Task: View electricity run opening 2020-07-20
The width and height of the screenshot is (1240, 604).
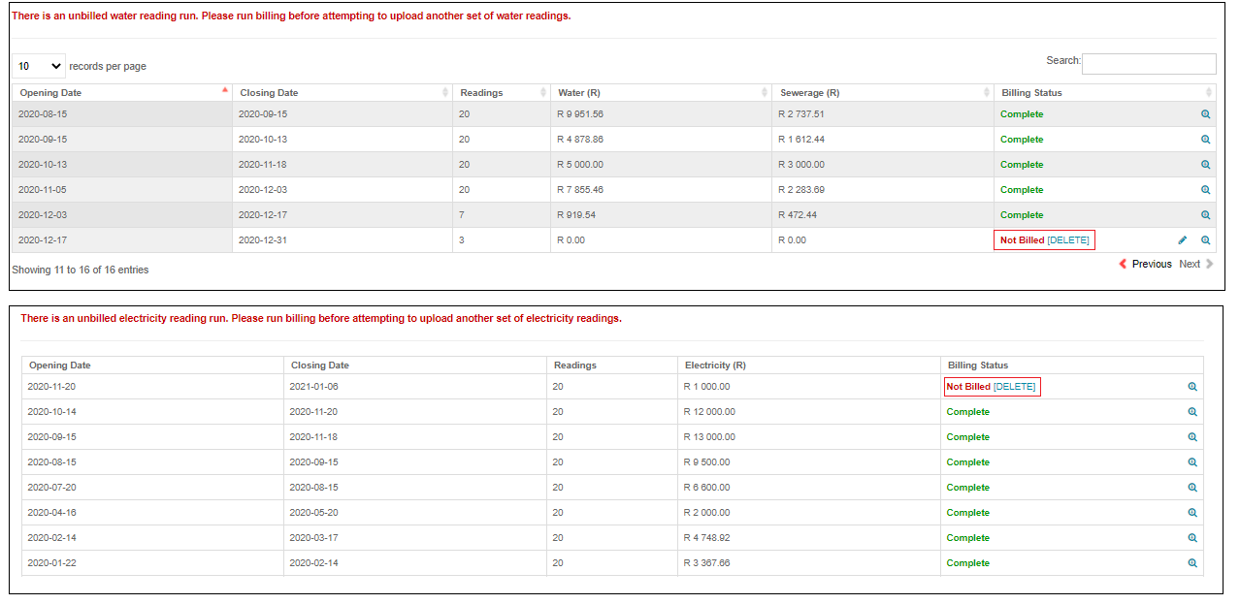Action: coord(1192,488)
